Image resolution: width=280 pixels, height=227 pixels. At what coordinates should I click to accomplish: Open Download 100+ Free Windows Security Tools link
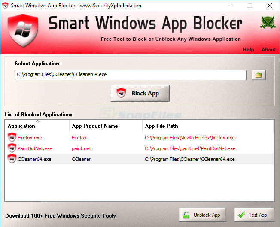tap(61, 216)
